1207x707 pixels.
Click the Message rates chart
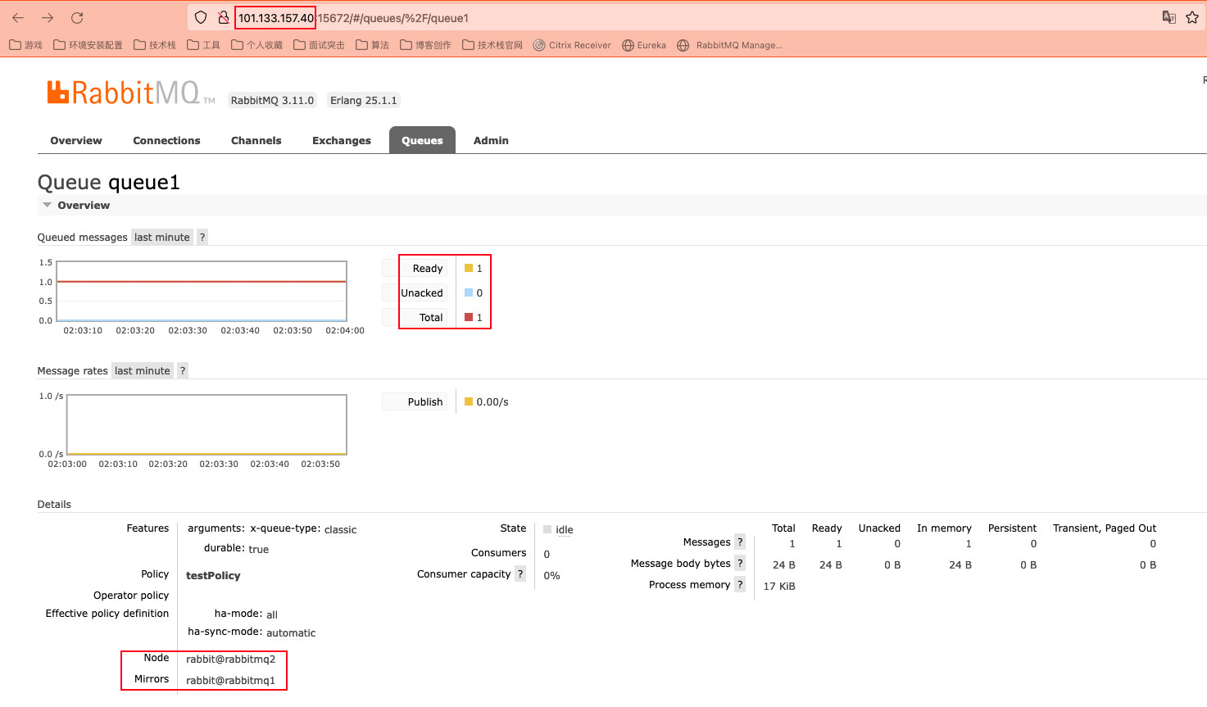206,424
